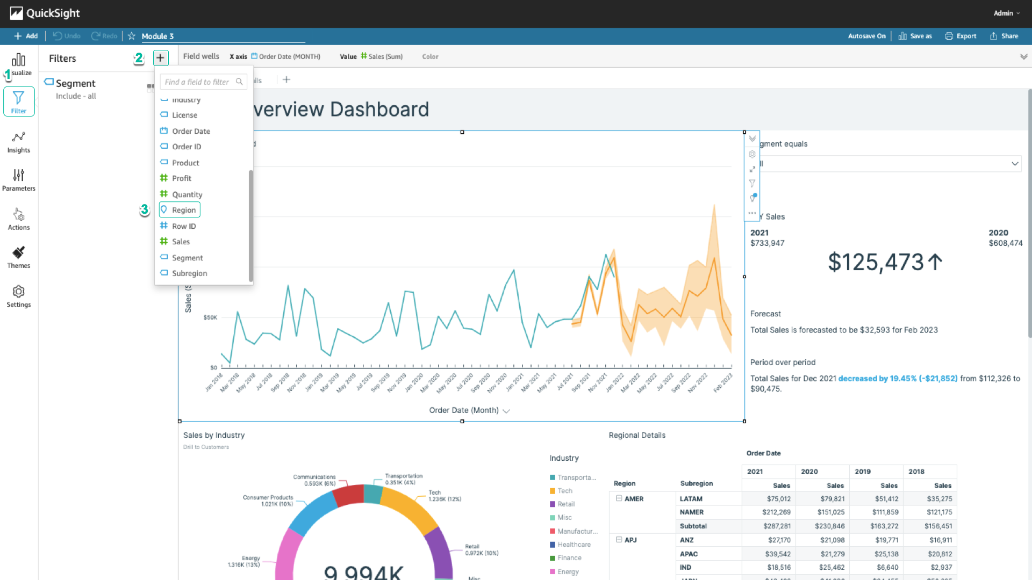Screen dimensions: 1032x580
Task: Click Transporta... legend color swatch
Action: pyautogui.click(x=553, y=477)
